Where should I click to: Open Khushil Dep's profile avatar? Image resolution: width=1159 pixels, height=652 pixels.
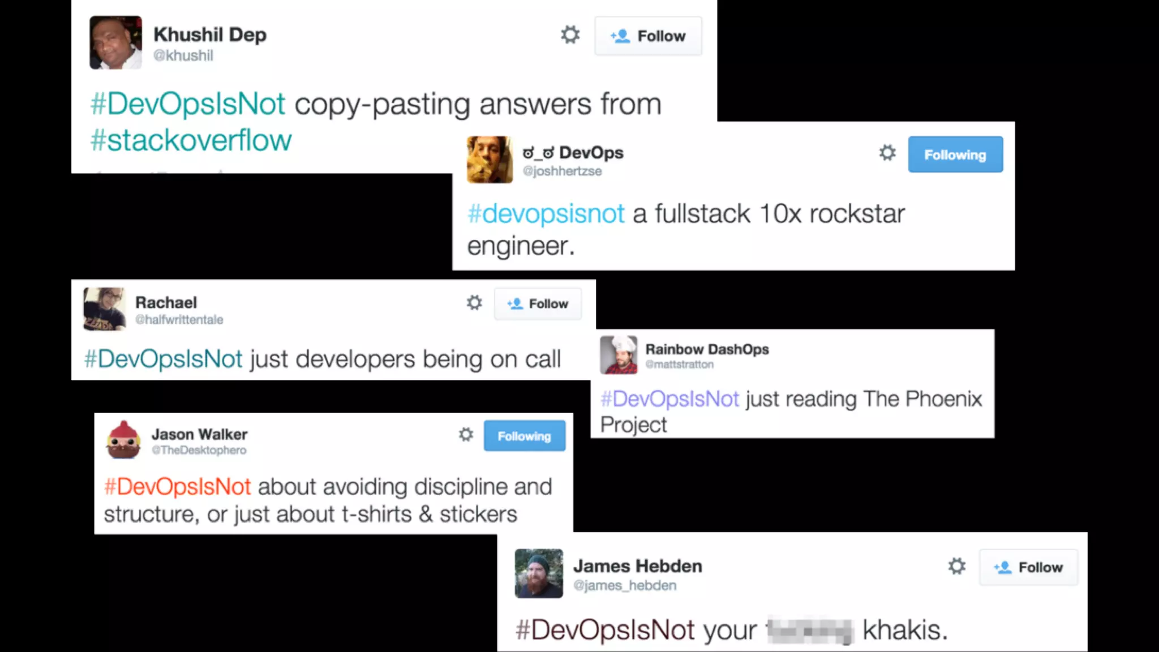[x=115, y=42]
